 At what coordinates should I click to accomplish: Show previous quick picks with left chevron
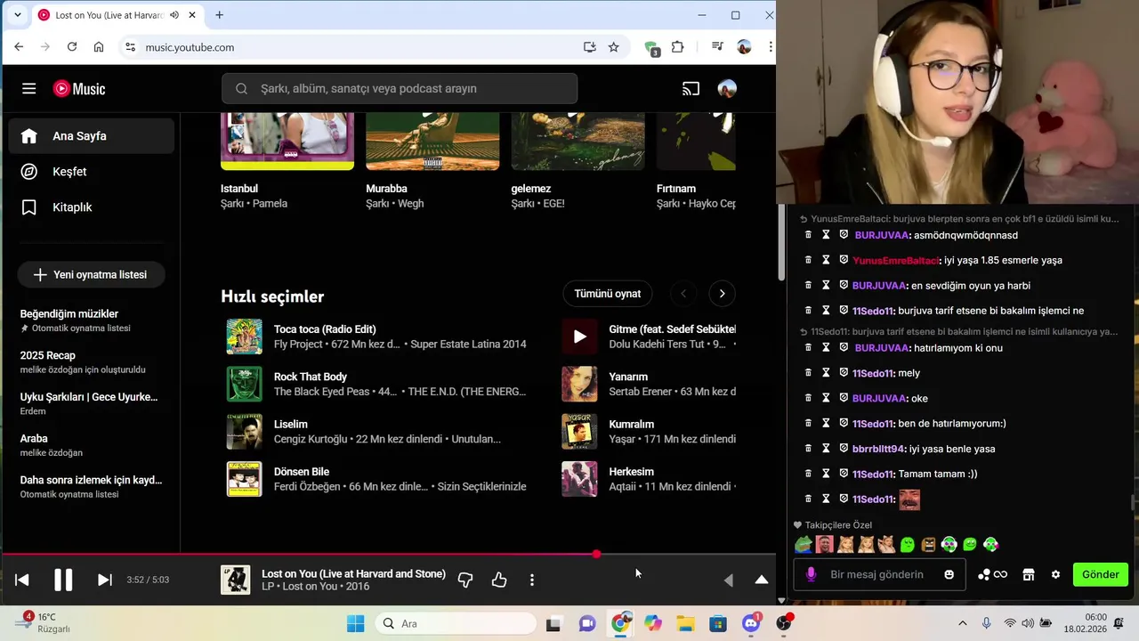tap(683, 293)
